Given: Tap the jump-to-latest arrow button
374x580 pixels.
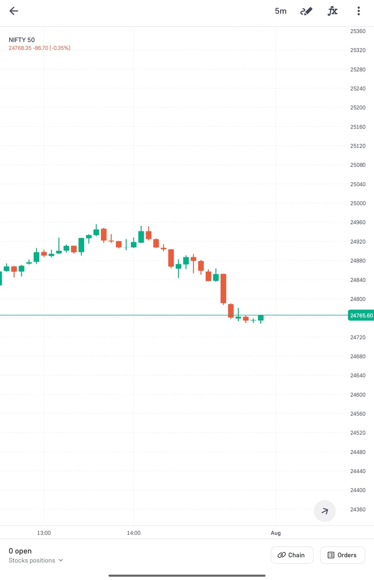Looking at the screenshot, I should pyautogui.click(x=324, y=511).
